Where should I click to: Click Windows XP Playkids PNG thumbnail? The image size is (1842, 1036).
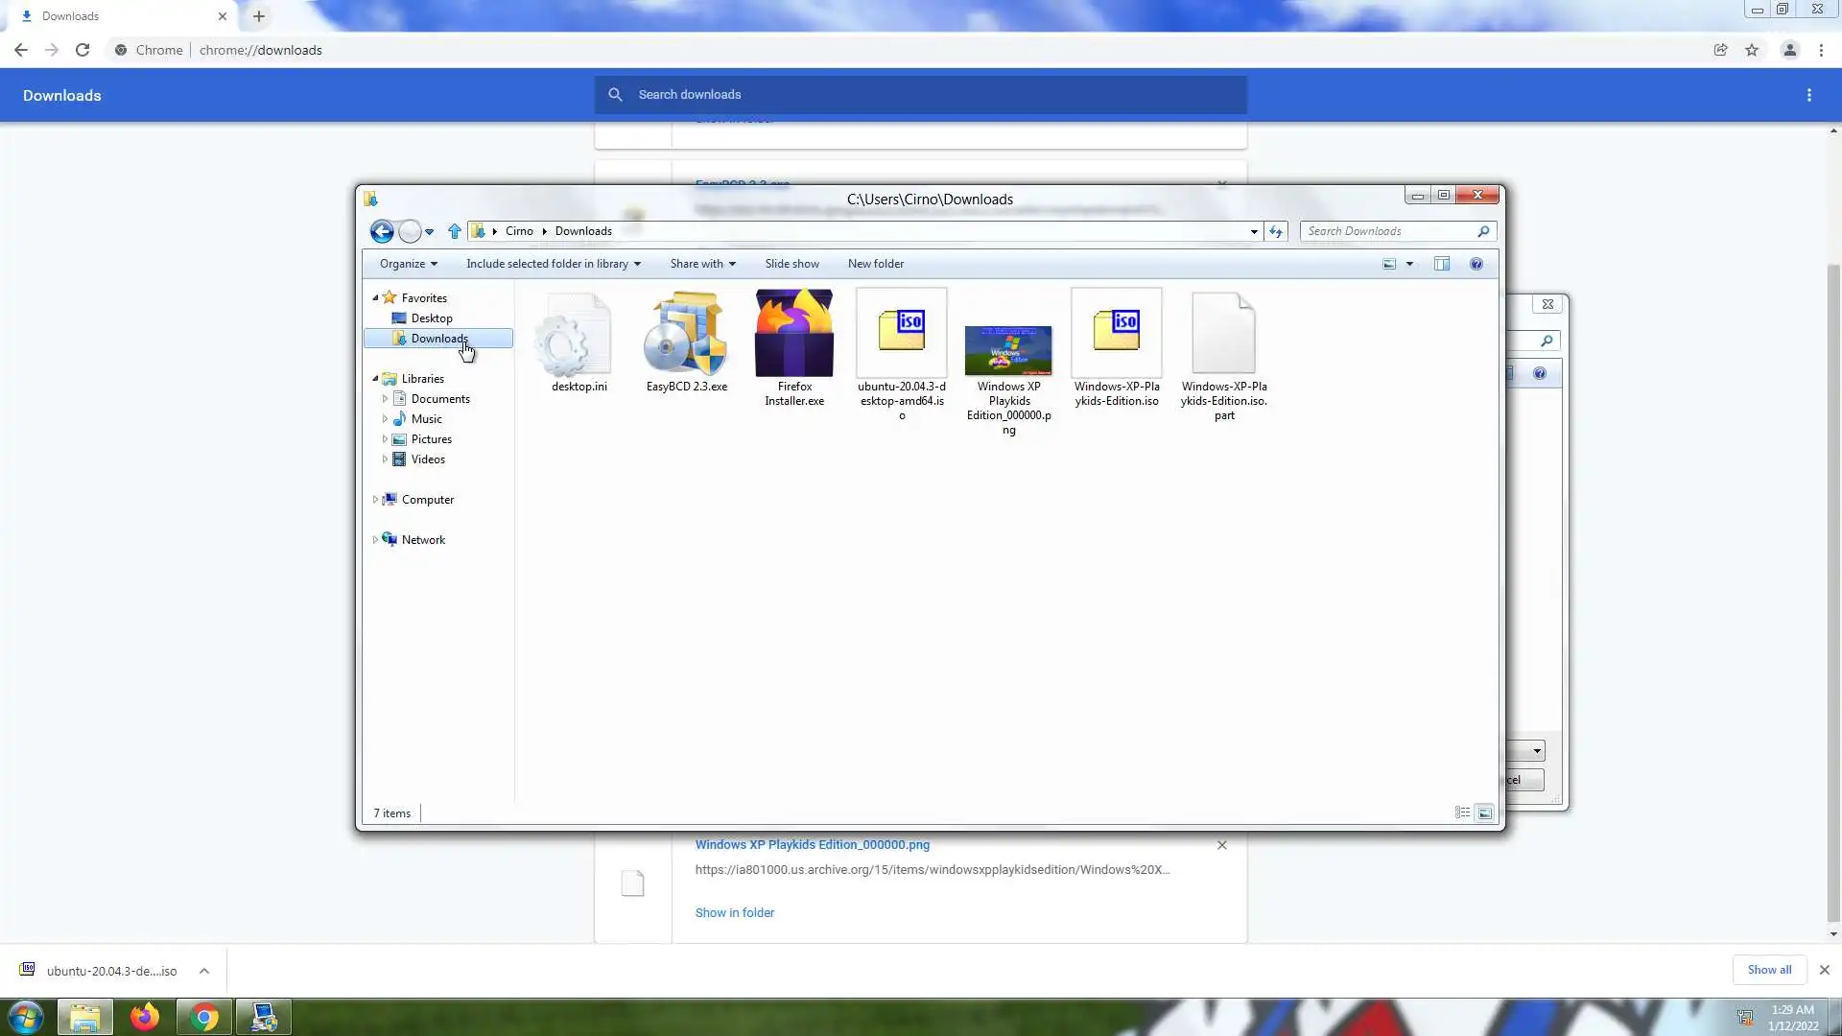click(1008, 350)
